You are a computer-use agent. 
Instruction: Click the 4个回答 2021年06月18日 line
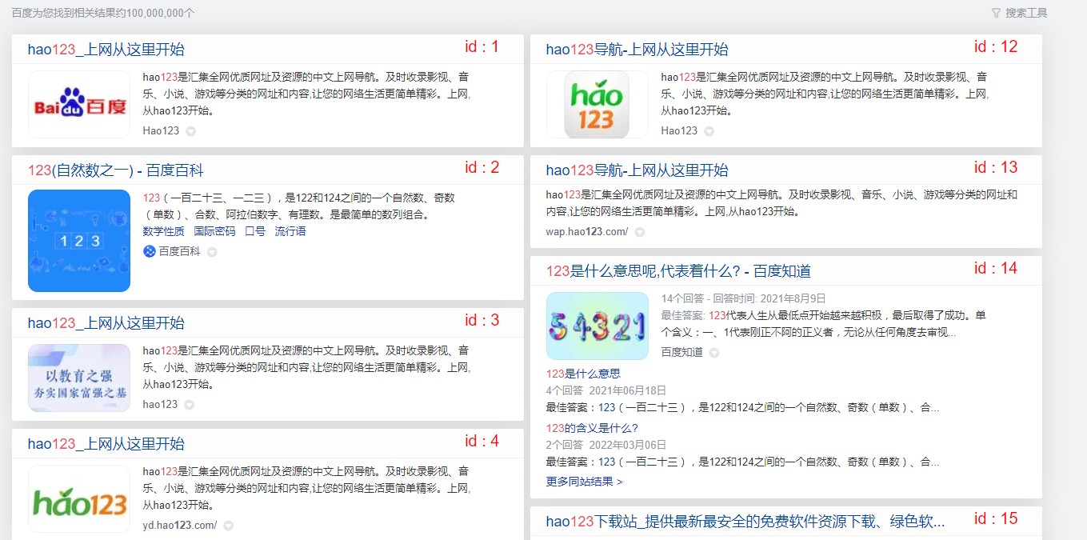point(606,390)
